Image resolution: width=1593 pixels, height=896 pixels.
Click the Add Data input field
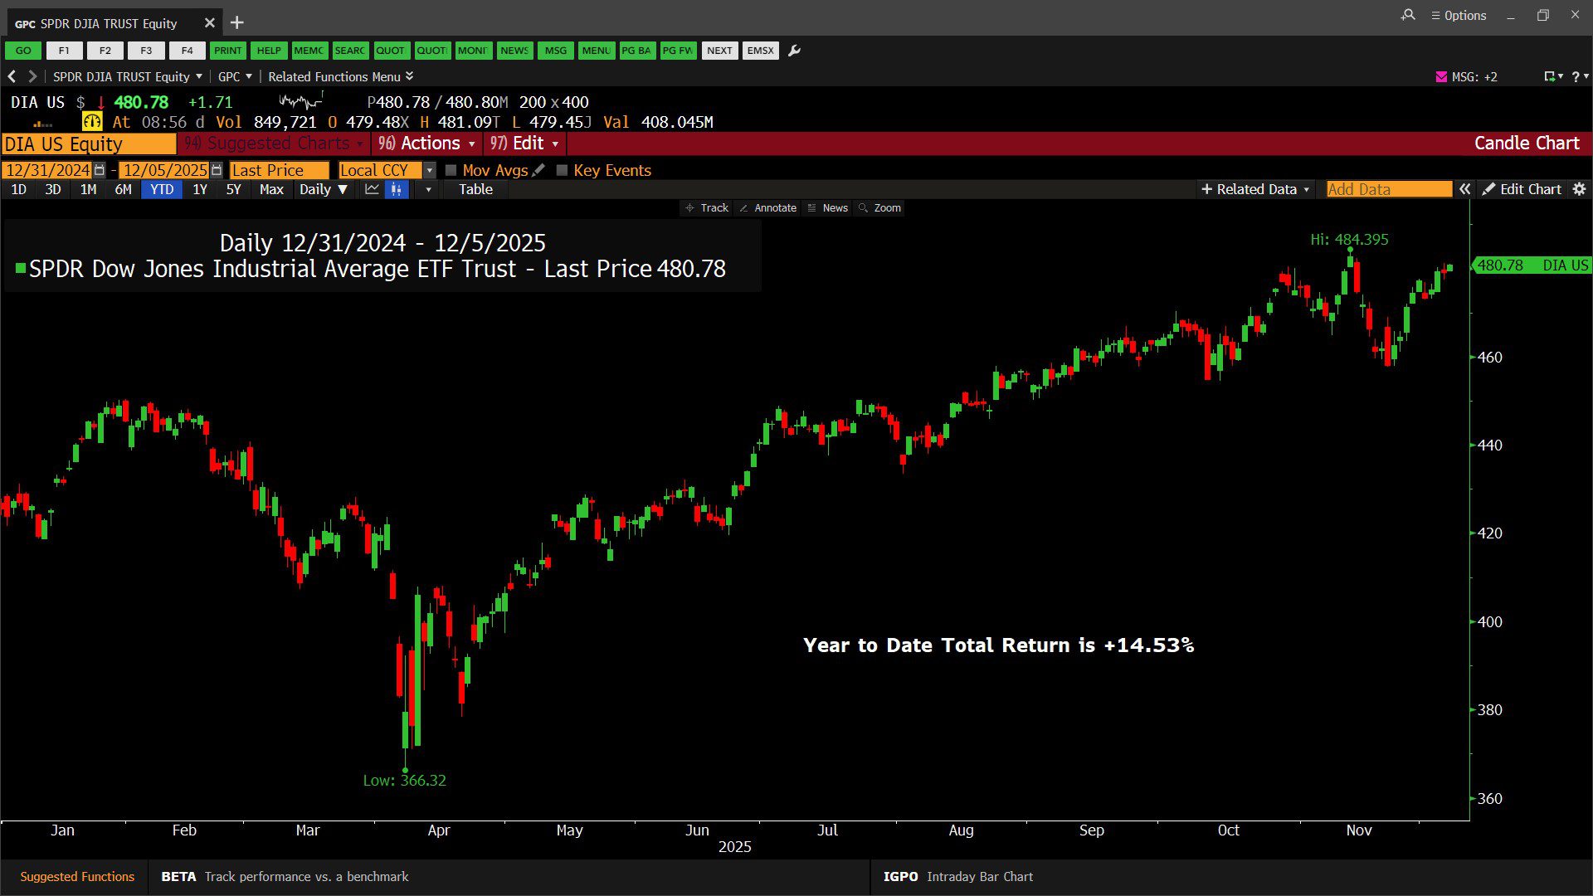1388,189
